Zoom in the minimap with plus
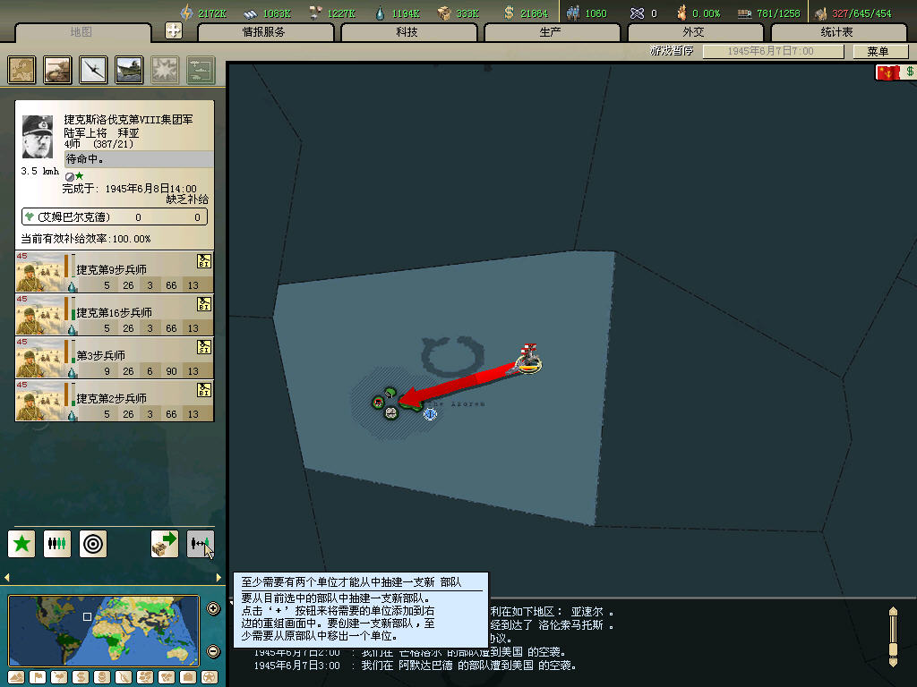This screenshot has width=917, height=687. 213,608
